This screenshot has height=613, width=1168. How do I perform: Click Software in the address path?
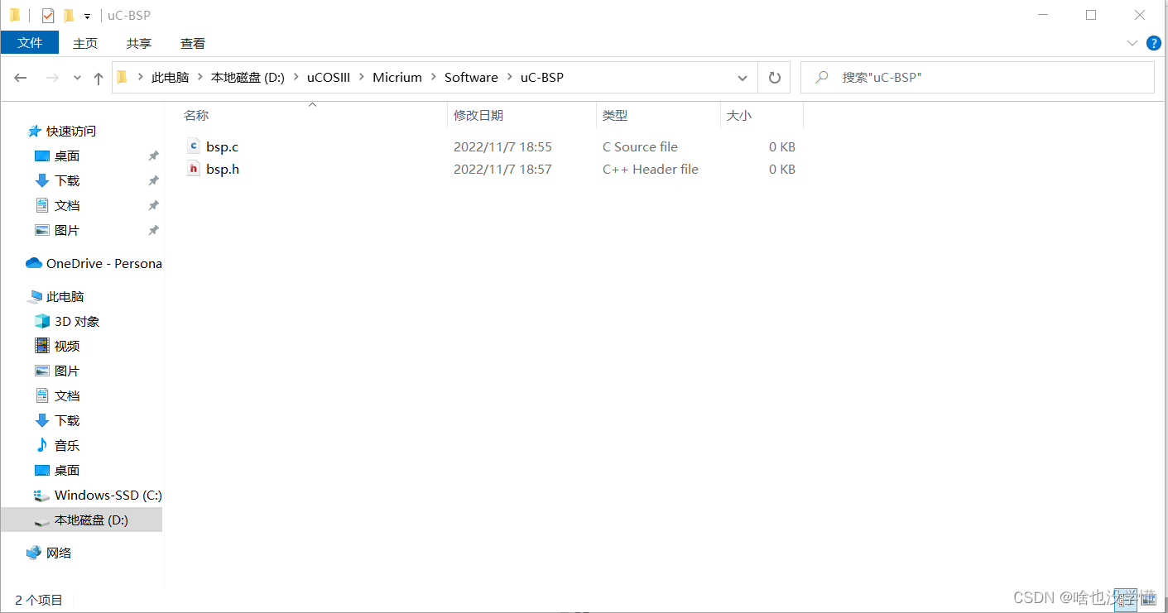coord(471,77)
